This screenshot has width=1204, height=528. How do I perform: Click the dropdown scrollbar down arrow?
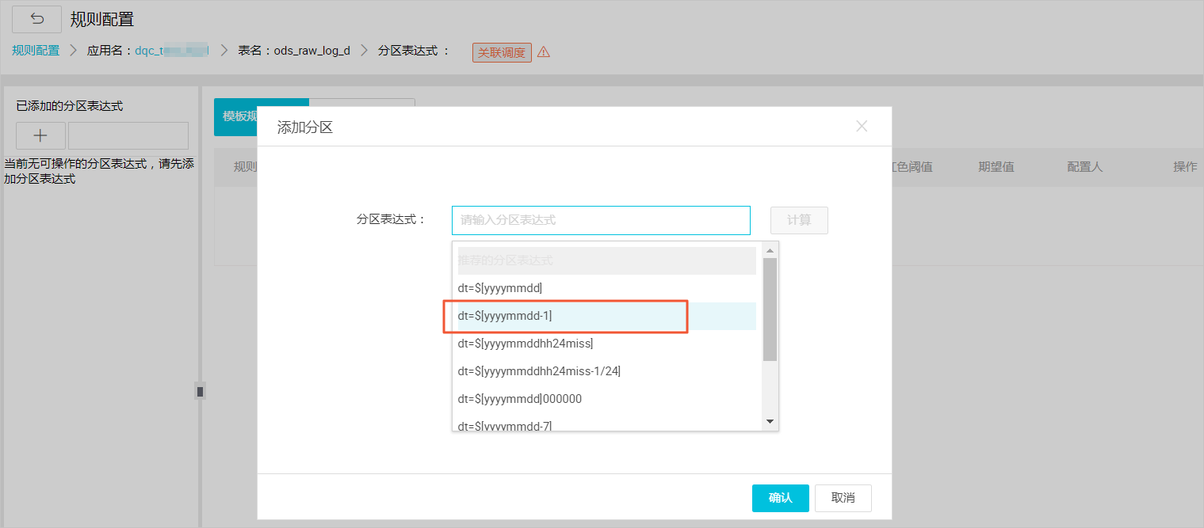(770, 422)
